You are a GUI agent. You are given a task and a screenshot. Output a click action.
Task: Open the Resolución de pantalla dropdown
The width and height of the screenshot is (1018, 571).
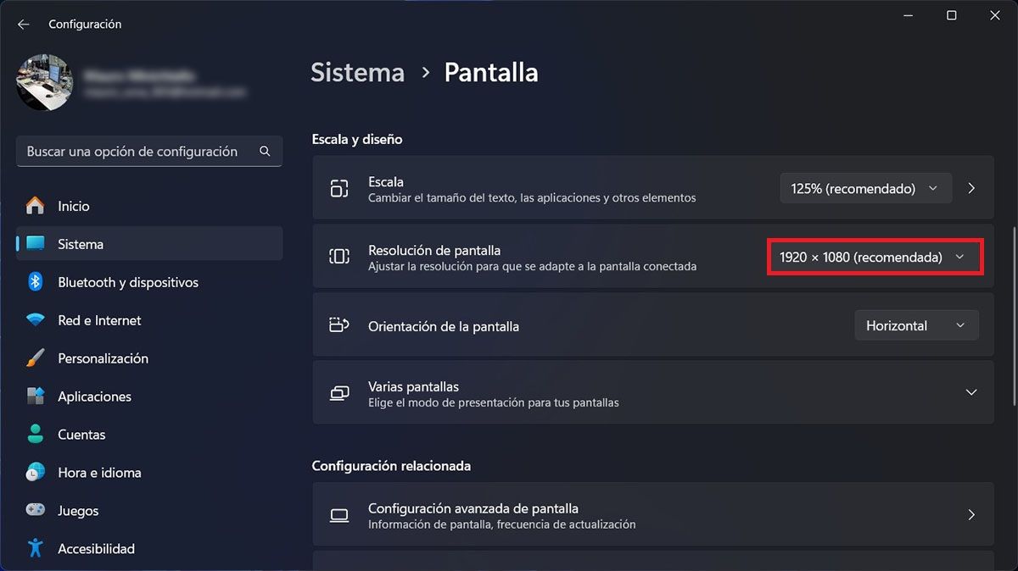click(875, 257)
